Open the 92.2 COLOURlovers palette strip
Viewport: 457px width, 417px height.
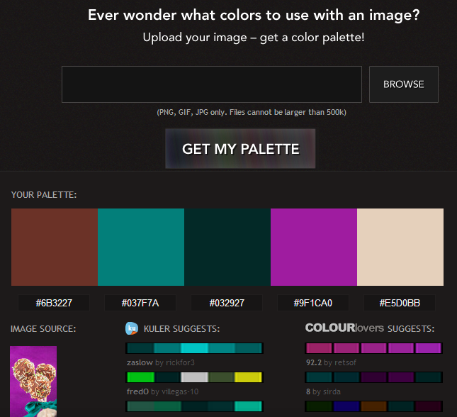pos(373,348)
